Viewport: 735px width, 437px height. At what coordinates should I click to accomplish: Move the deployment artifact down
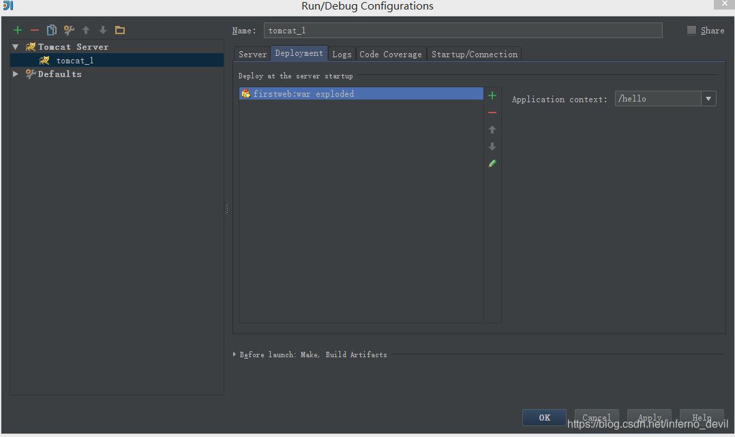coord(492,147)
